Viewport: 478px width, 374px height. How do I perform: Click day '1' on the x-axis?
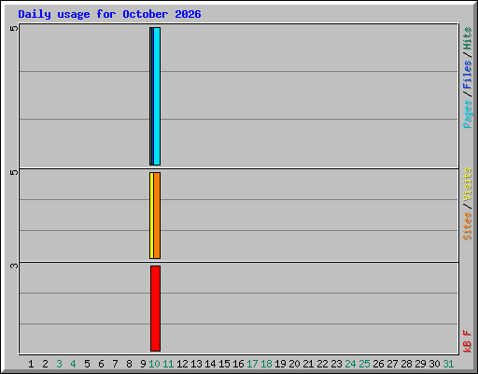click(x=31, y=364)
